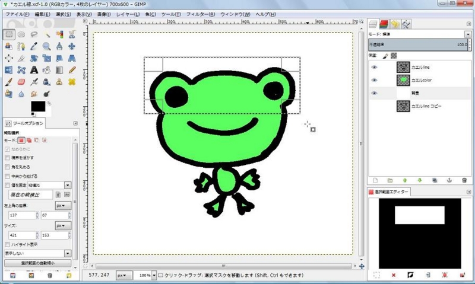This screenshot has width=475, height=284.
Task: Select the Bucket Fill tool
Action: (x=47, y=70)
